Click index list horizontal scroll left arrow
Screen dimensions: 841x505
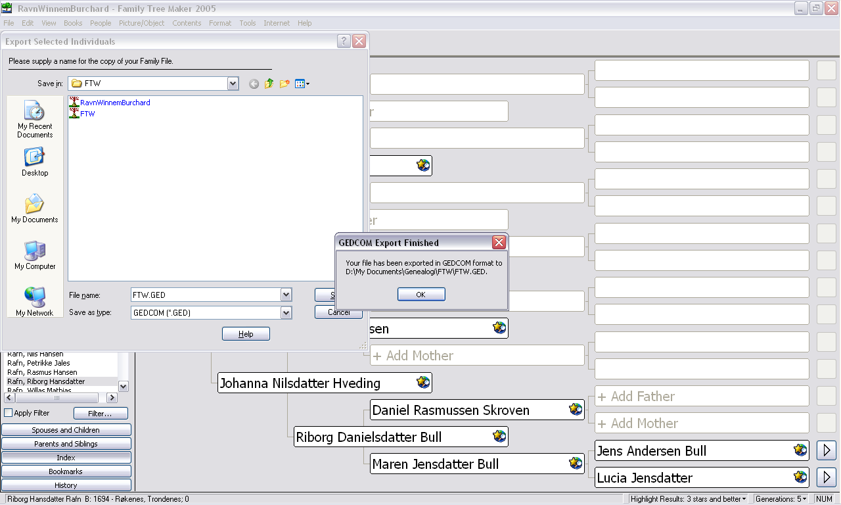(10, 398)
